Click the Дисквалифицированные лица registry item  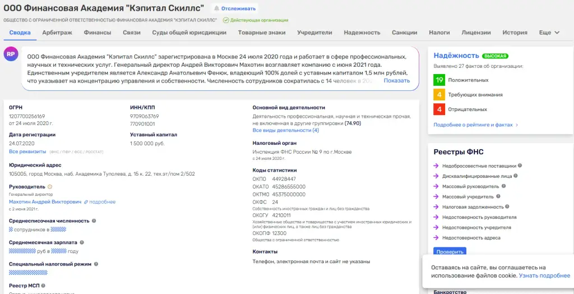pos(476,176)
